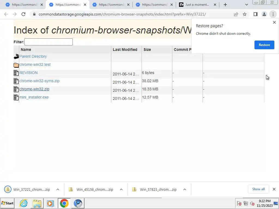Viewport: 279px width, 209px height.
Task: Select the 38.02 MB size cell
Action: coord(150,81)
